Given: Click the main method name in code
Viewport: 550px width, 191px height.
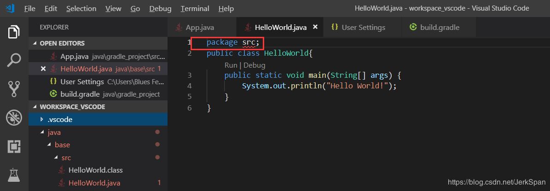Looking at the screenshot, I should 317,75.
